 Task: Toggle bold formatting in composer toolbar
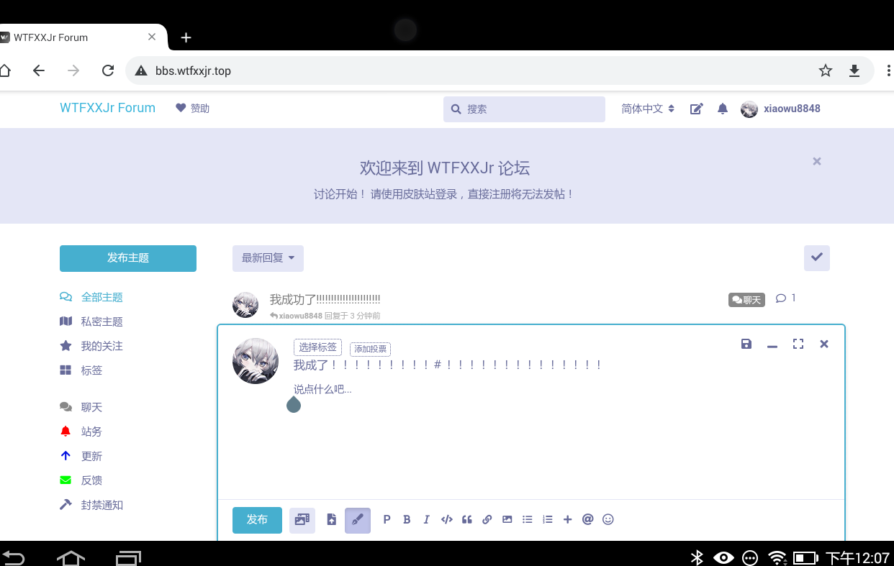click(407, 519)
